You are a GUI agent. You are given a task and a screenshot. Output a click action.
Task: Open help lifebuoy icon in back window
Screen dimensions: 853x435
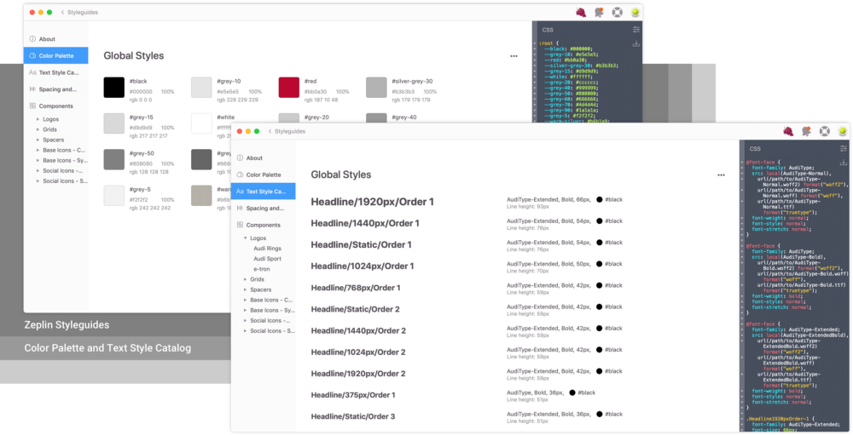[617, 12]
